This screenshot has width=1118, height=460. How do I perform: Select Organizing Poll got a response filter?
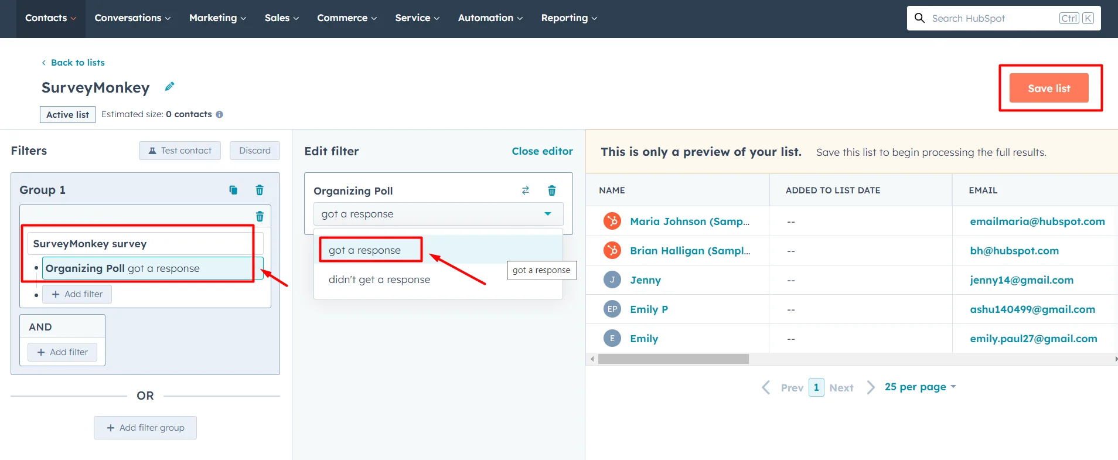coord(153,268)
